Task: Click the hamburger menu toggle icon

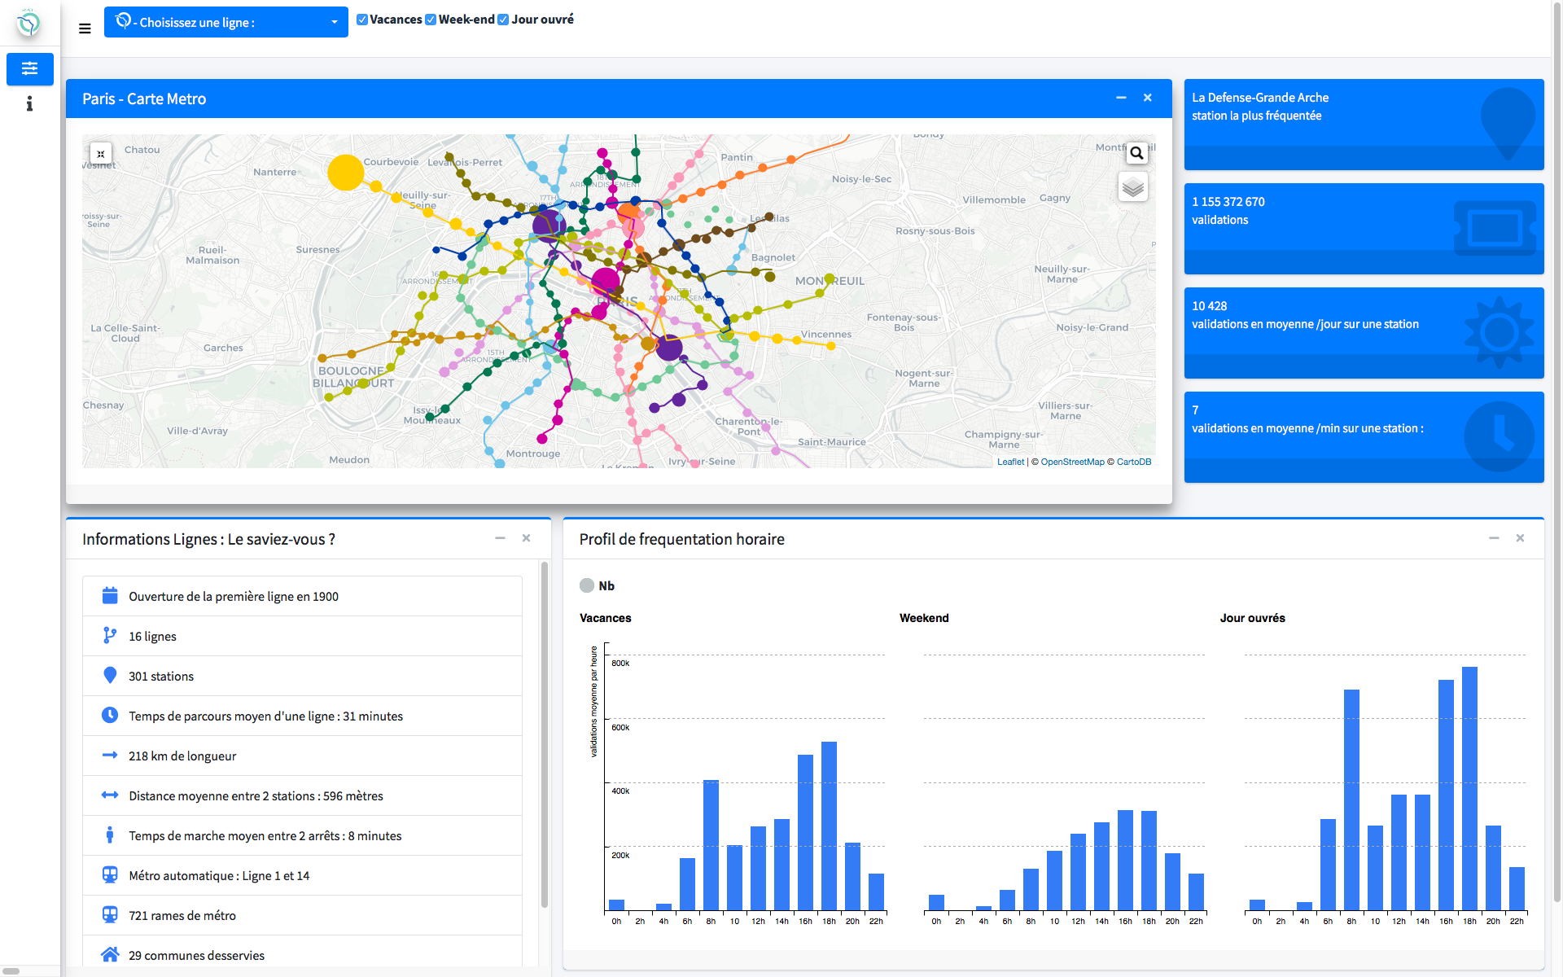Action: (x=85, y=28)
